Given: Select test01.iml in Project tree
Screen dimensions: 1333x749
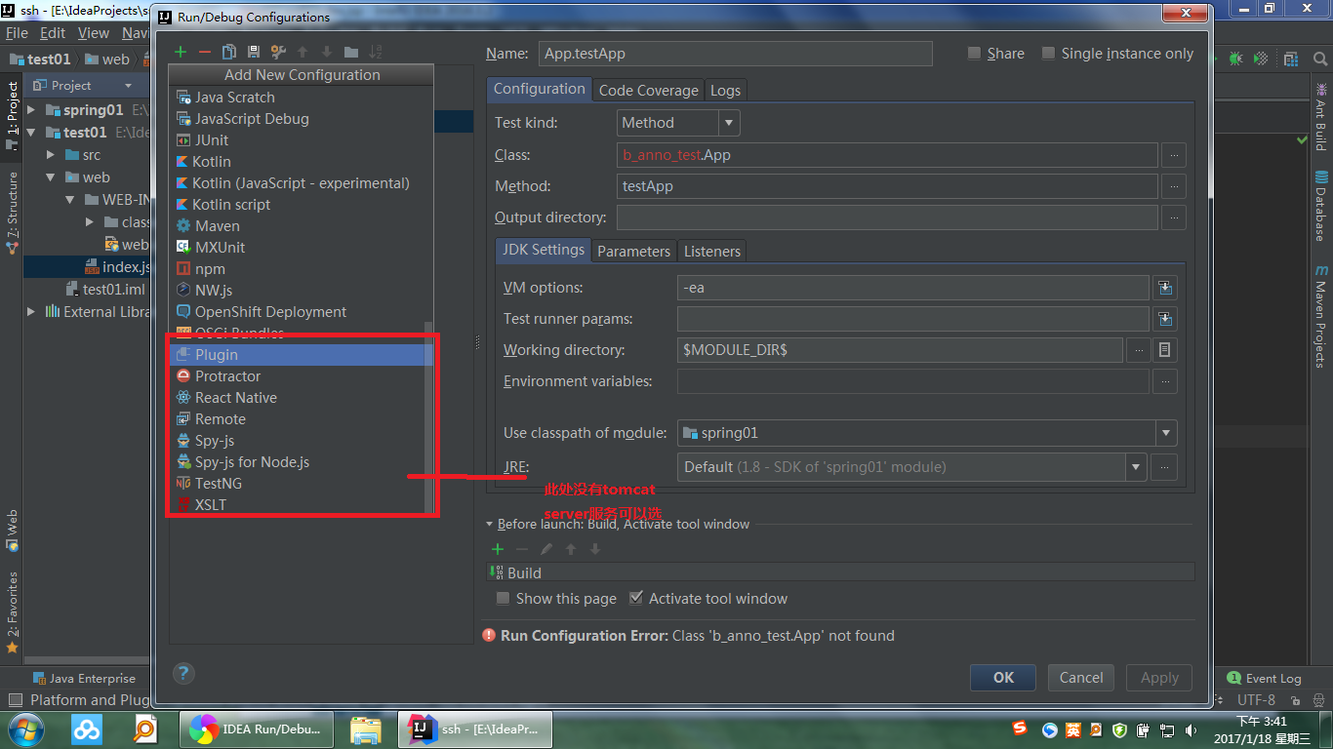Looking at the screenshot, I should click(104, 290).
